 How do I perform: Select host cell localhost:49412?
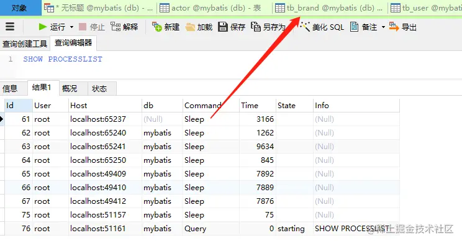click(105, 201)
